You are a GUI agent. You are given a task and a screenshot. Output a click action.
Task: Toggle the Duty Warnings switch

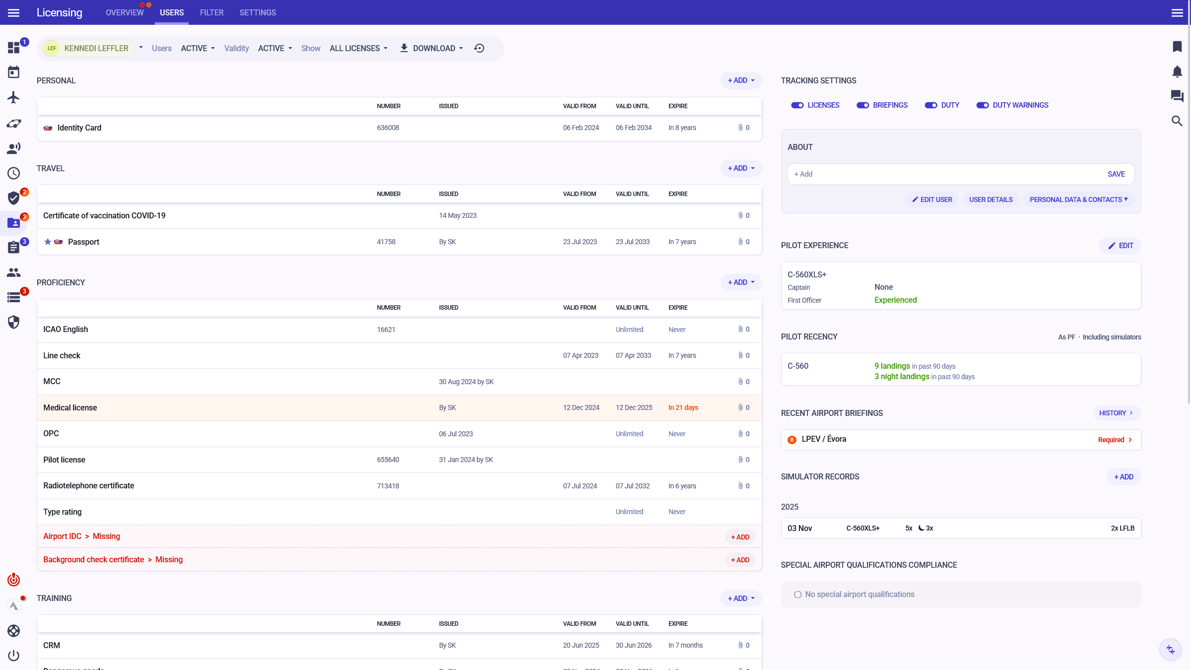click(x=982, y=105)
